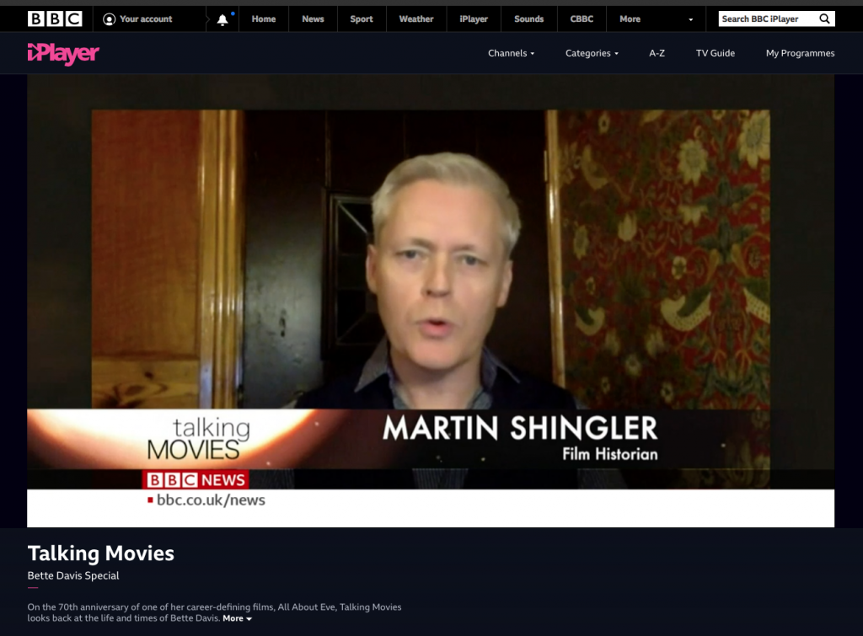Open the CBBC section
This screenshot has height=636, width=863.
582,19
